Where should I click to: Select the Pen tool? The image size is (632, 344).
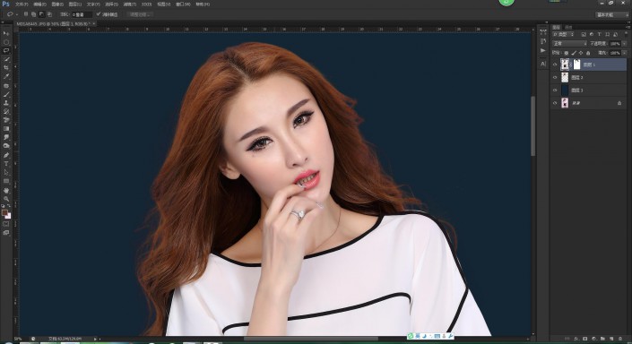(x=6, y=155)
